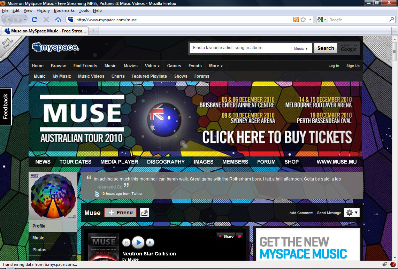Click the Log In link
This screenshot has width=398, height=269.
coord(334,66)
